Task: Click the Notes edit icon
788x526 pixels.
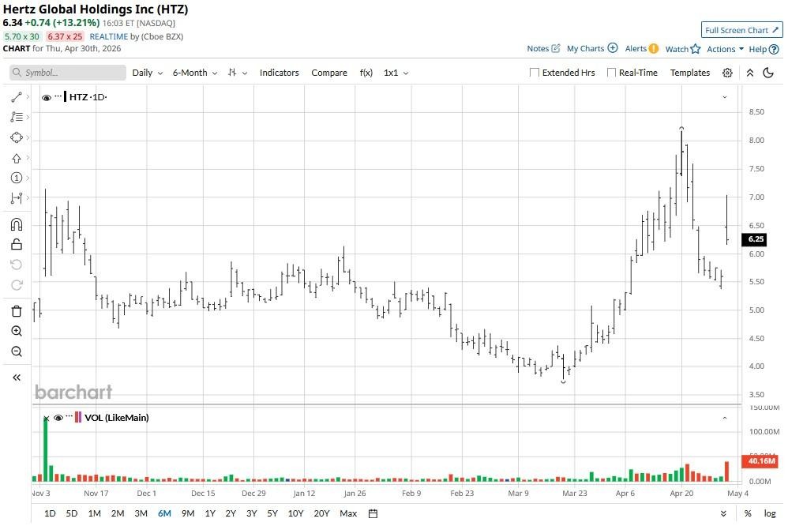Action: click(x=555, y=49)
